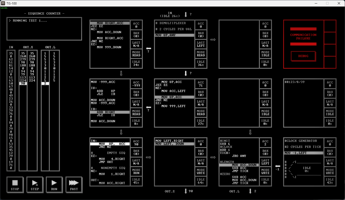This screenshot has height=200, width=345.
Task: Click the STOP playback button
Action: [15, 185]
